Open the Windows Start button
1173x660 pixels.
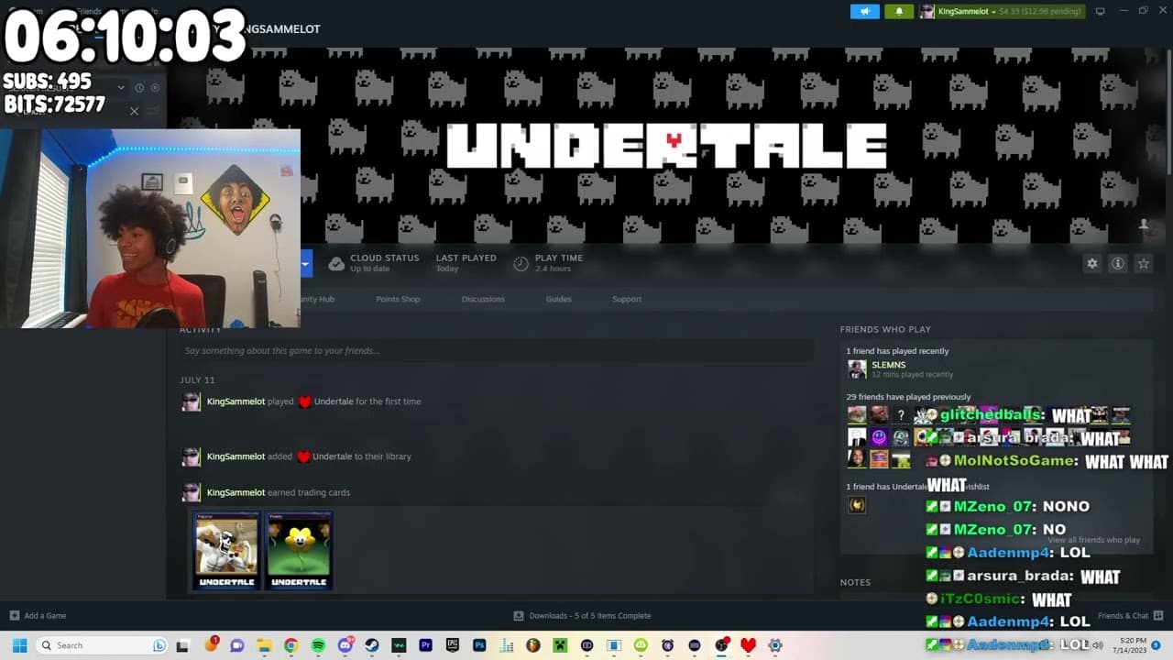pos(19,645)
